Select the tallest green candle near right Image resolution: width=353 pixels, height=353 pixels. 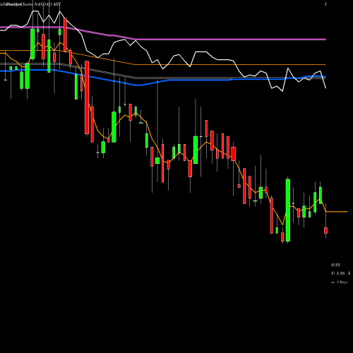pyautogui.click(x=288, y=210)
